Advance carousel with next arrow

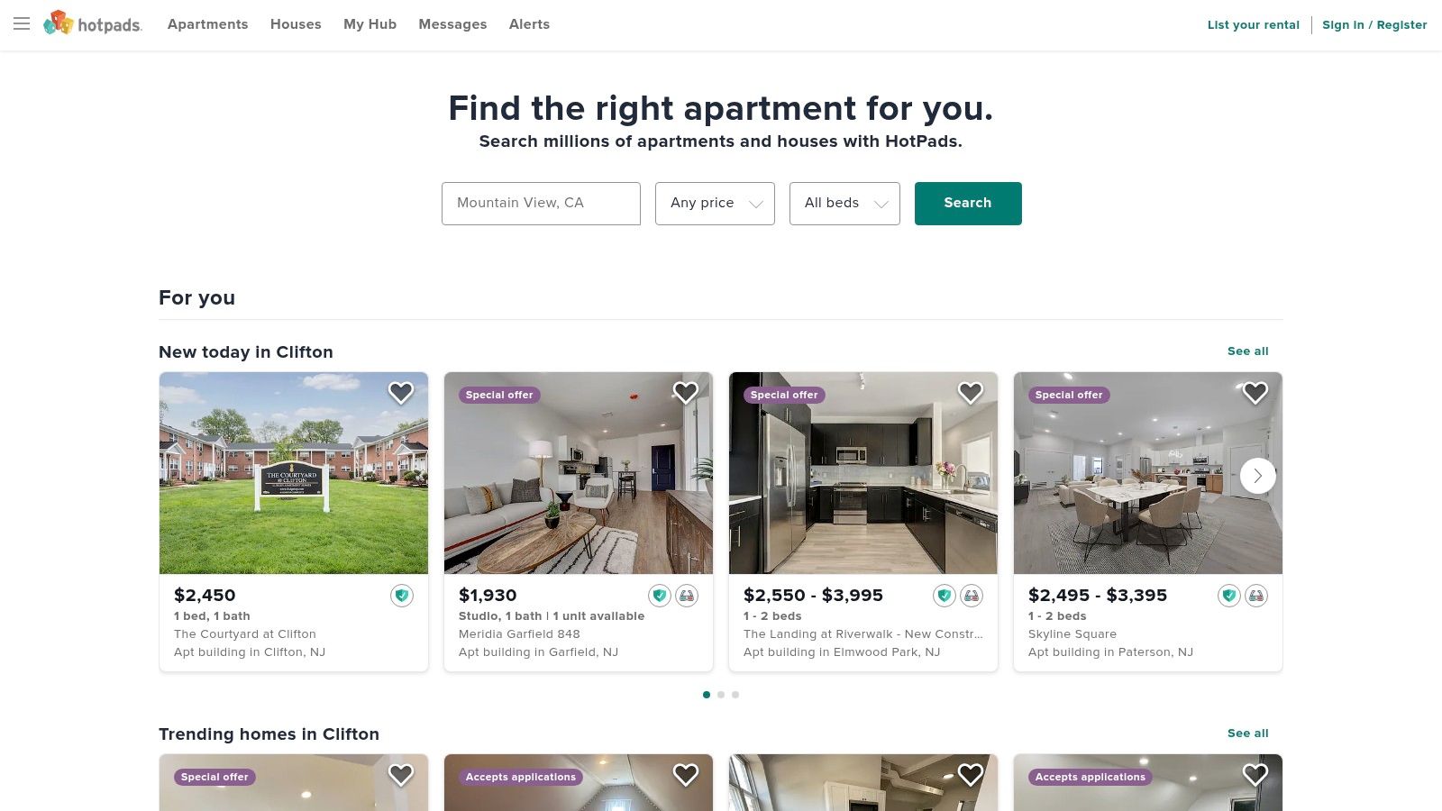[1258, 476]
